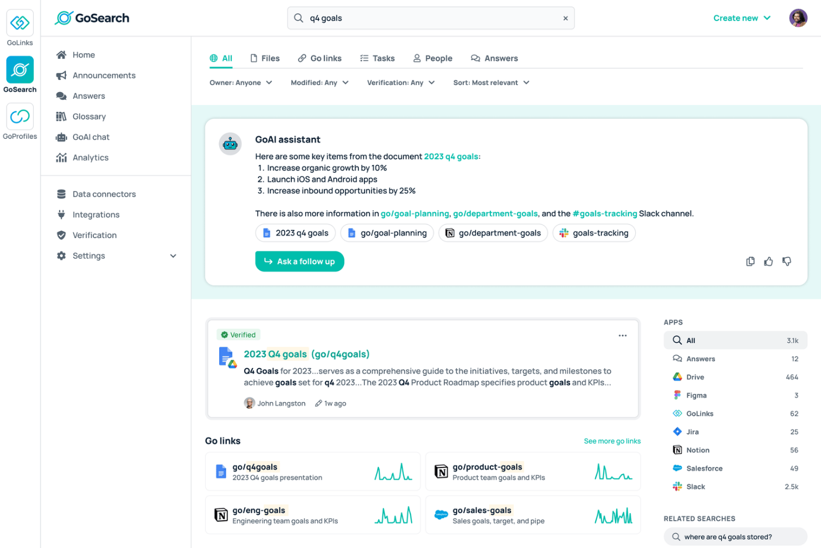
Task: Switch to the Tasks tab
Action: click(377, 58)
